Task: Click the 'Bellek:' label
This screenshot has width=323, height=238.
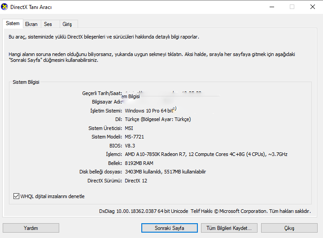Action: pos(115,163)
